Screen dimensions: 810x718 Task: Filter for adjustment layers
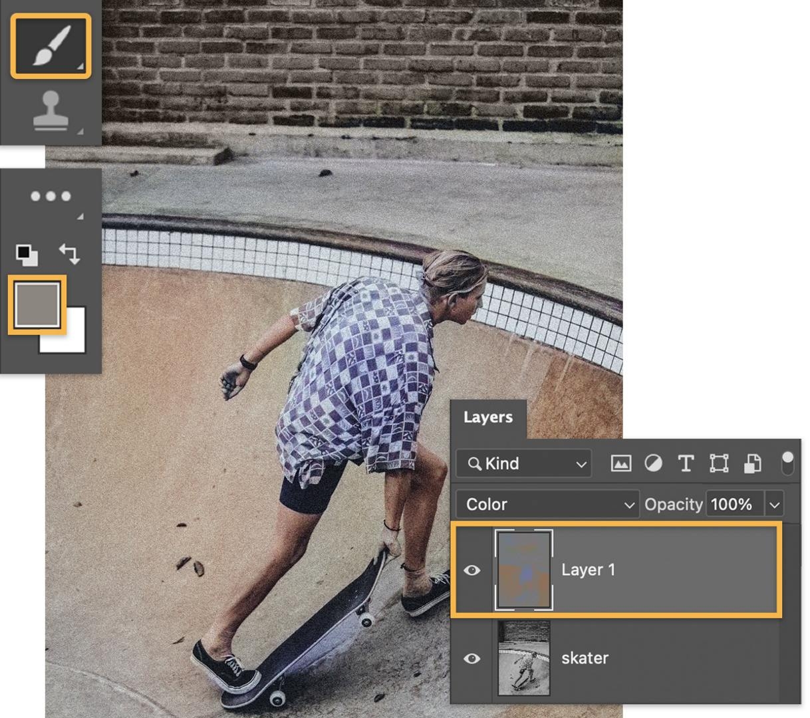tap(652, 463)
